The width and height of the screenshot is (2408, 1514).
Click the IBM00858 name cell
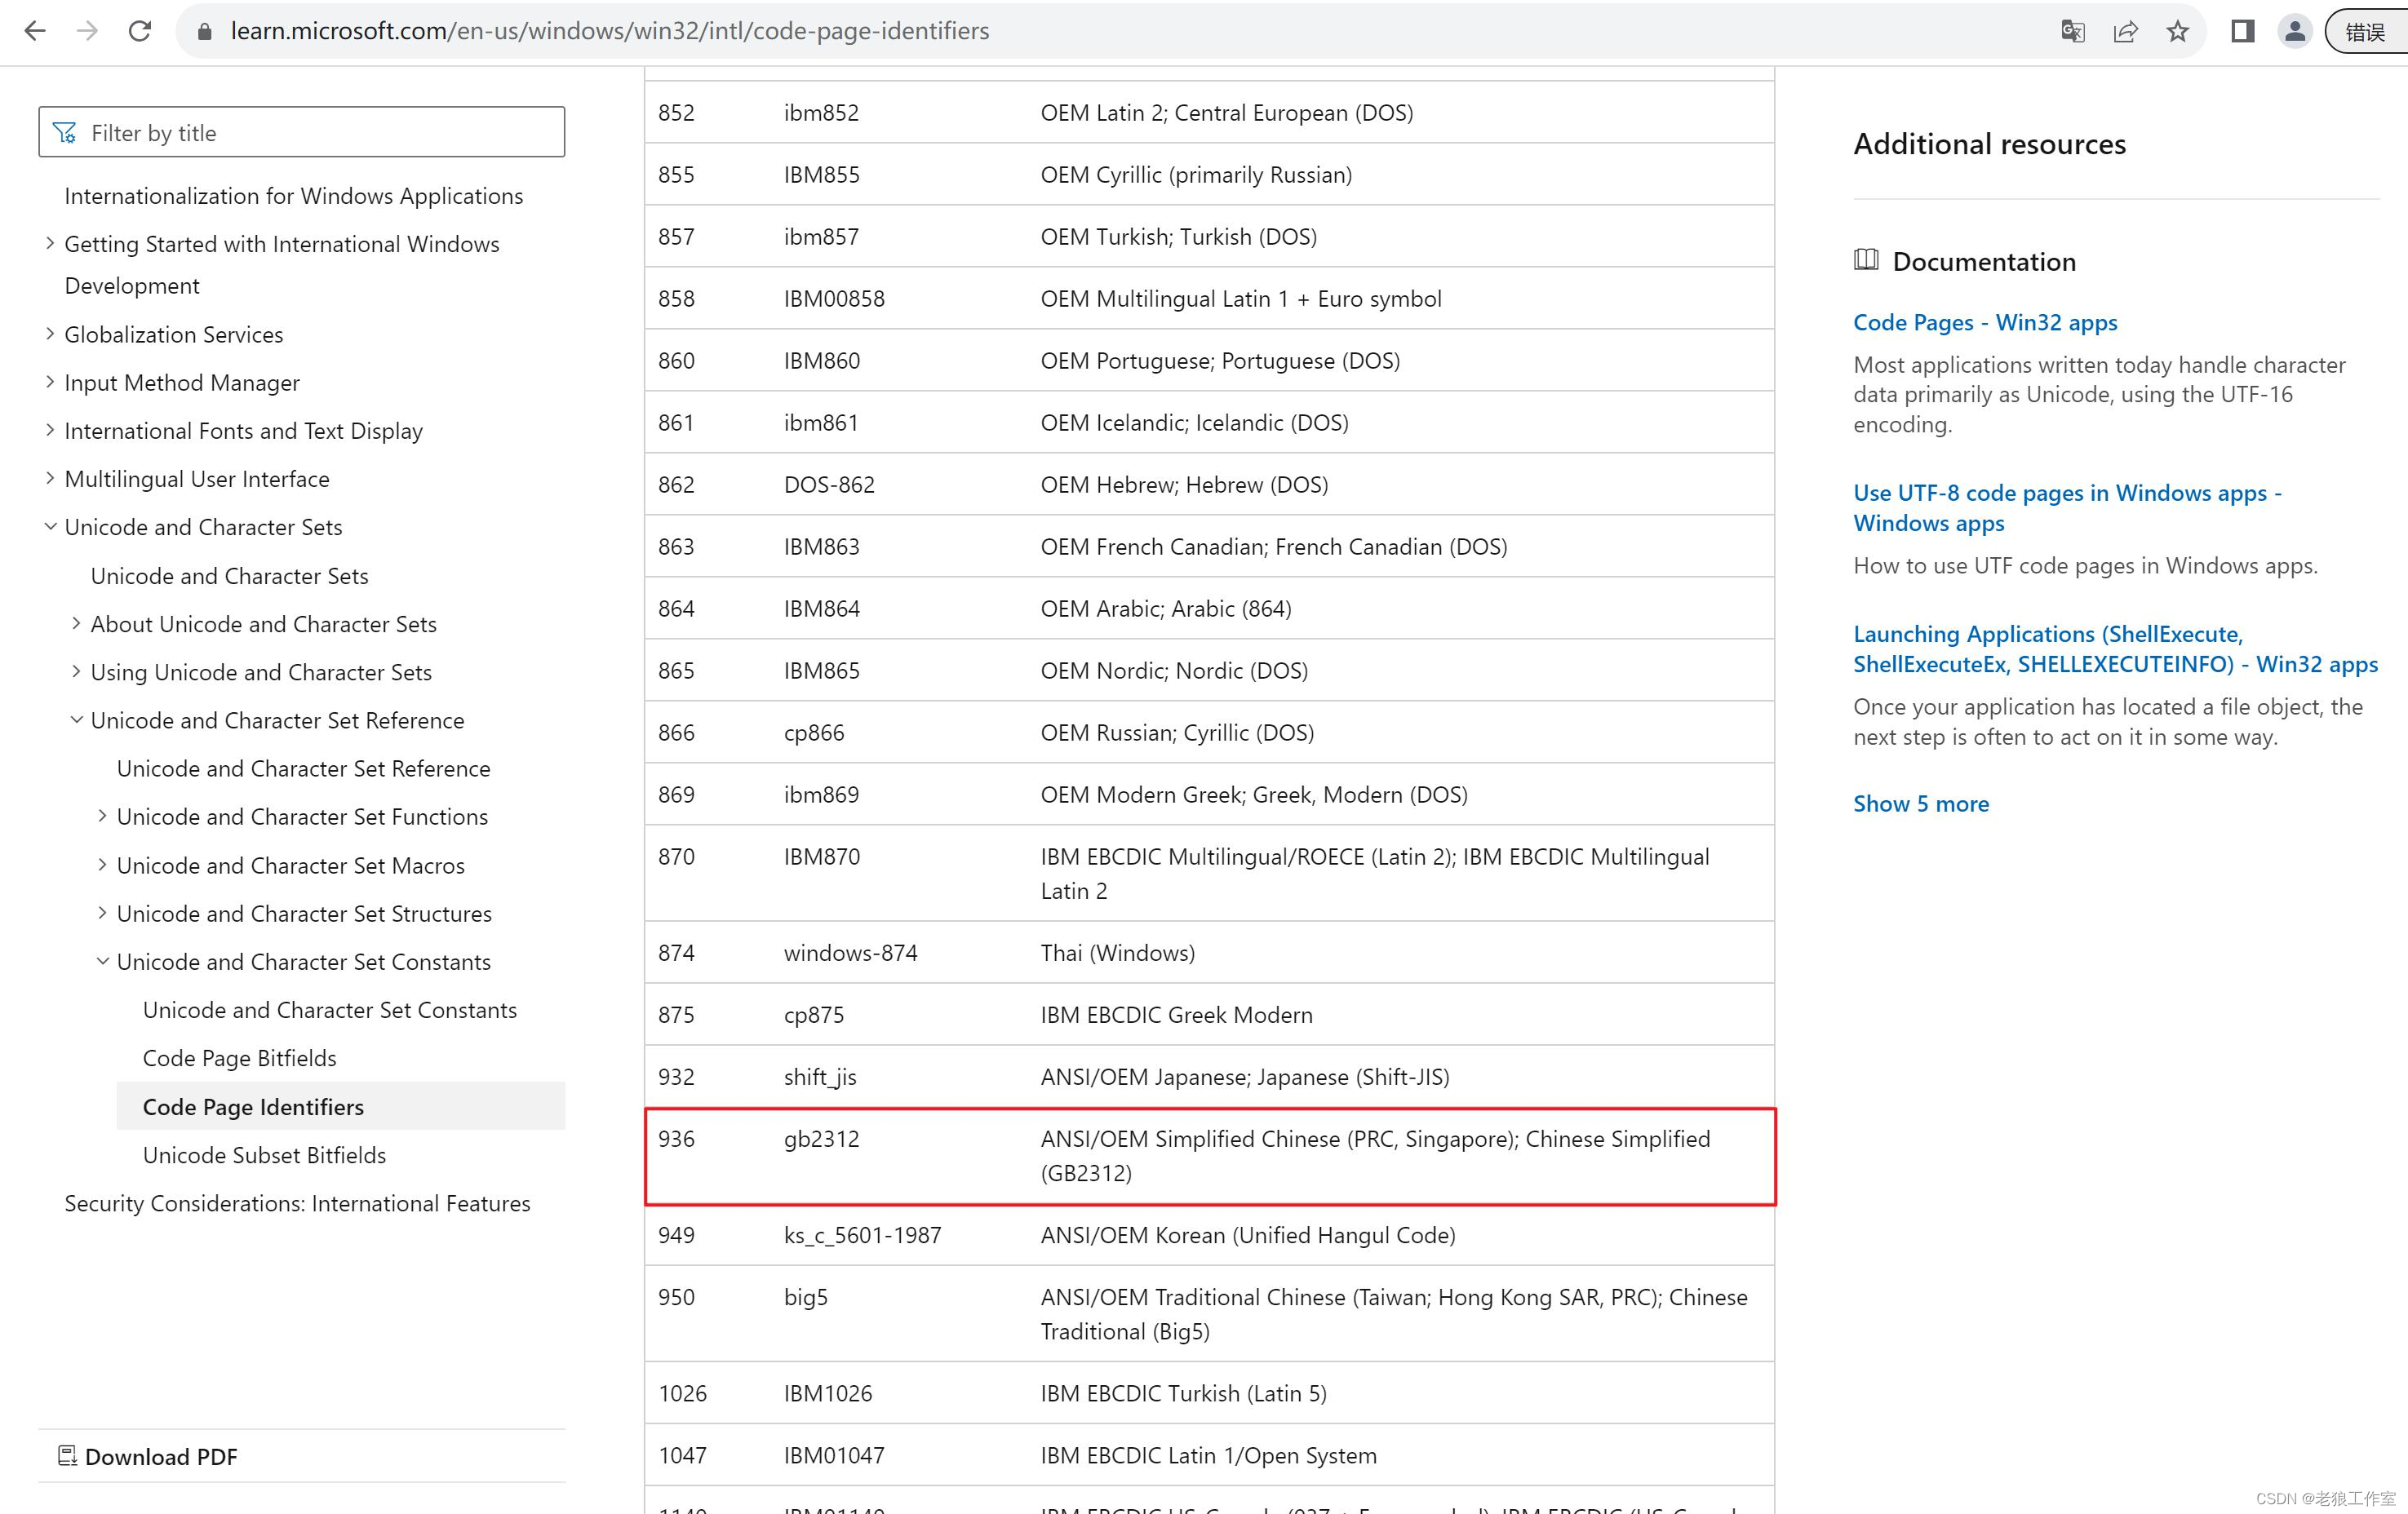[x=834, y=298]
